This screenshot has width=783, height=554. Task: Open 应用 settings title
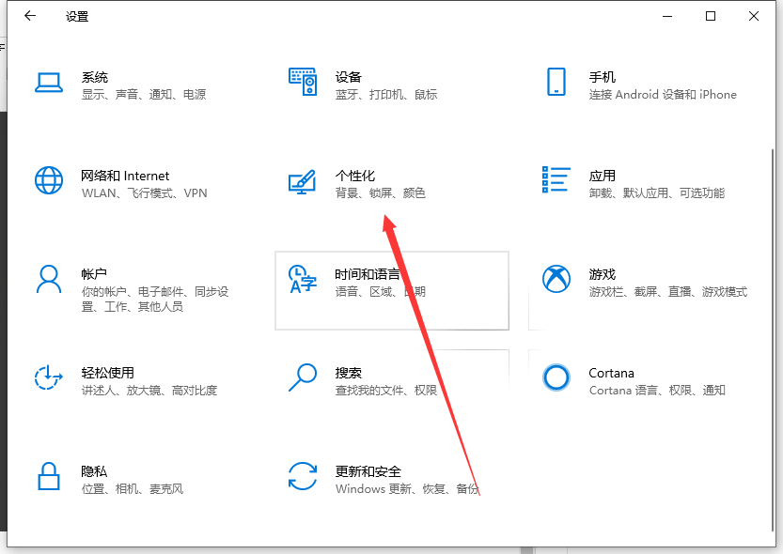603,176
